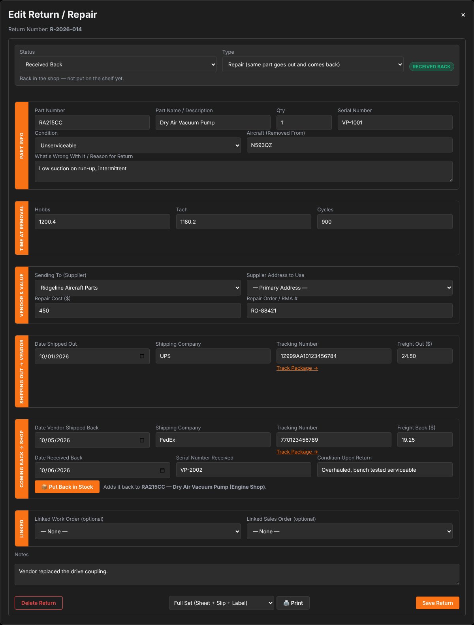Focus the Hobbs field
Image resolution: width=474 pixels, height=625 pixels.
(x=102, y=222)
